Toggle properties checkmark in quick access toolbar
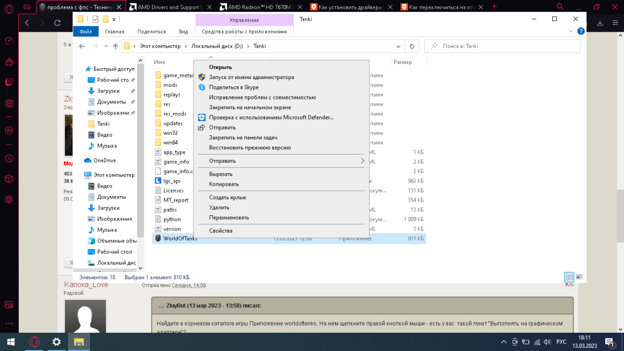The width and height of the screenshot is (624, 351). click(x=95, y=19)
